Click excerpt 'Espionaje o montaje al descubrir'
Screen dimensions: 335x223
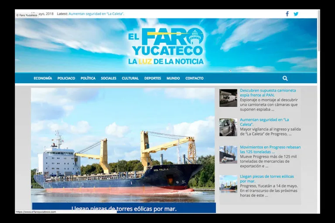coord(269,100)
